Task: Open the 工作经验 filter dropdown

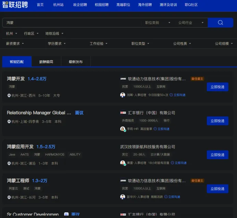Action: pyautogui.click(x=98, y=44)
